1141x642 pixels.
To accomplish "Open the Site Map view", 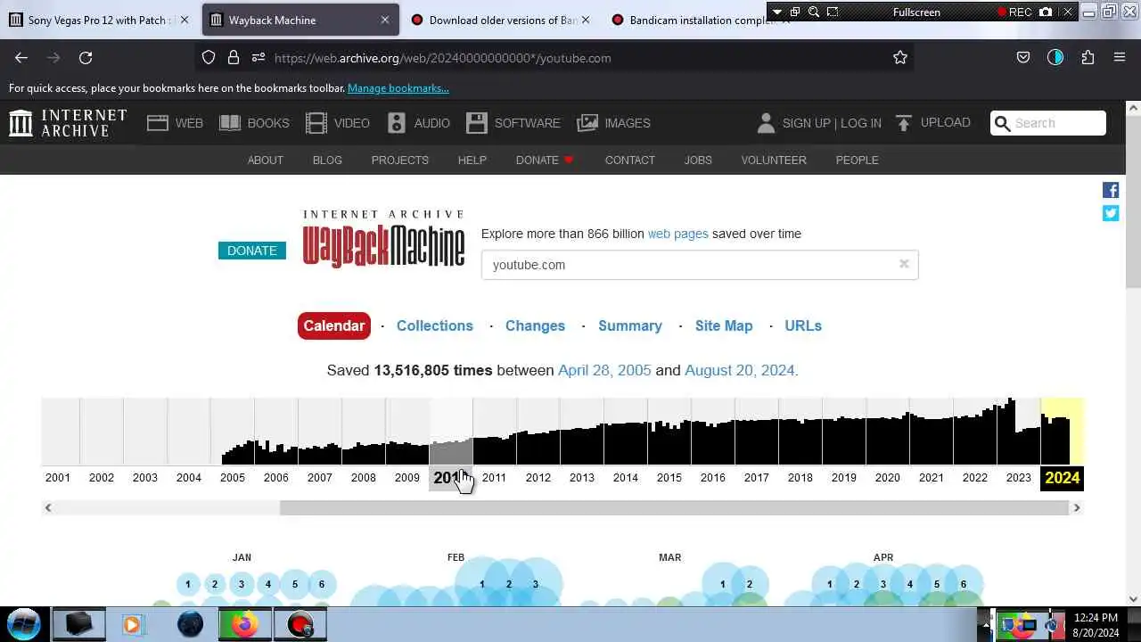I will pyautogui.click(x=724, y=325).
